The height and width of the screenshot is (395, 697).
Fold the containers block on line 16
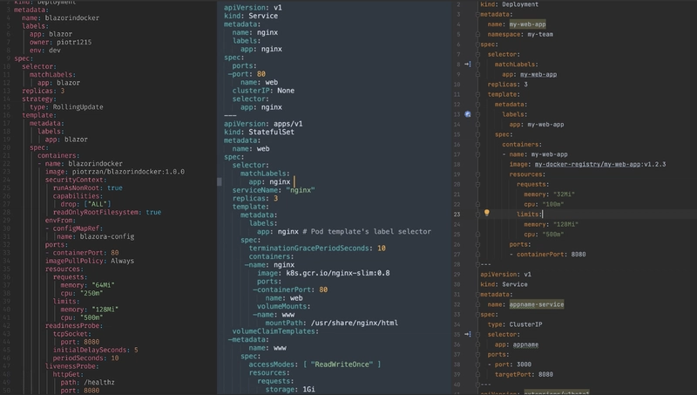coord(477,144)
